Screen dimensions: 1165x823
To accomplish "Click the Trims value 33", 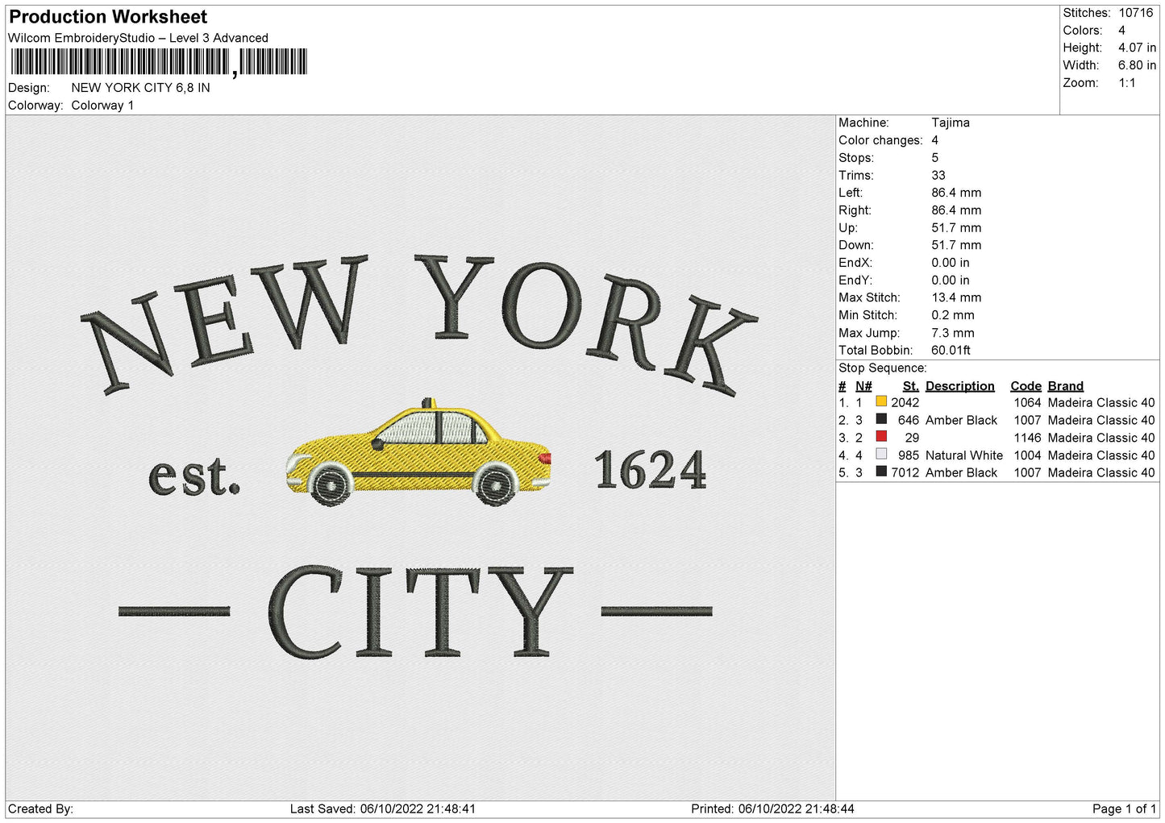I will [938, 175].
